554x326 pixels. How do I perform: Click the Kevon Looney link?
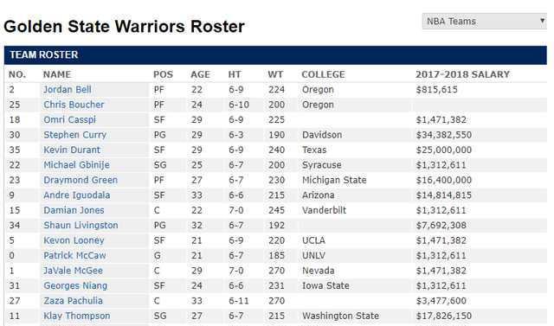coord(74,240)
